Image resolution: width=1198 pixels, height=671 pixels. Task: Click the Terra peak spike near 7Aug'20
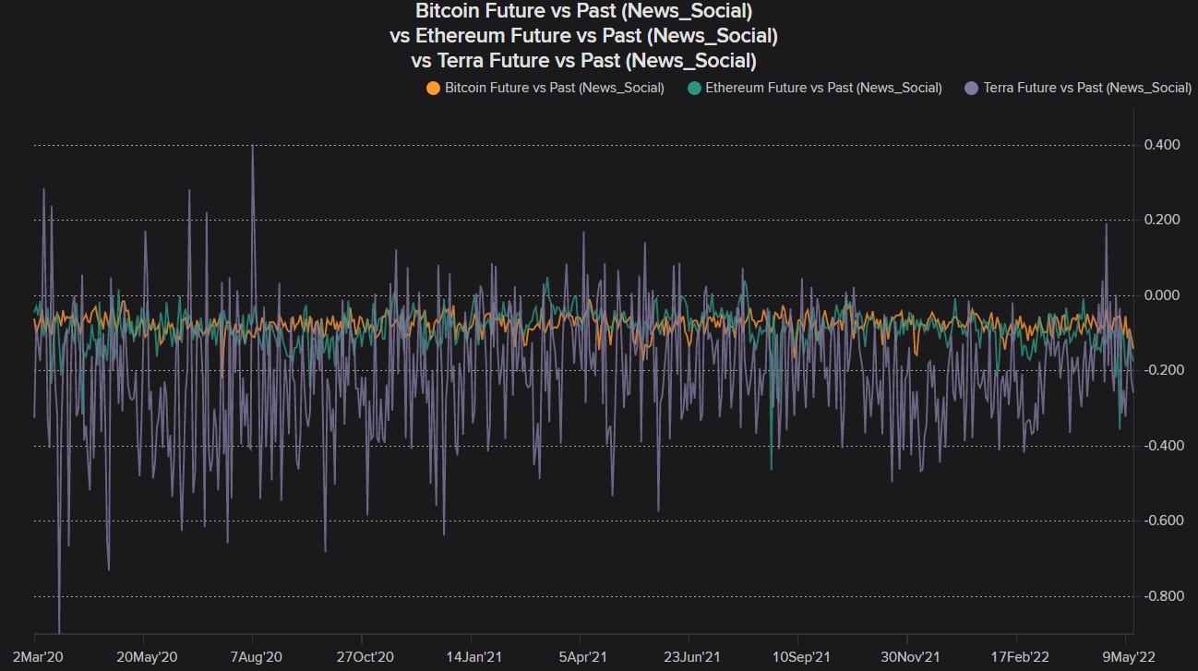tap(253, 148)
